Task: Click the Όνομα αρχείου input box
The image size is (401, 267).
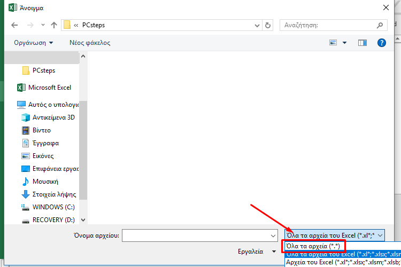Action: tap(200, 235)
